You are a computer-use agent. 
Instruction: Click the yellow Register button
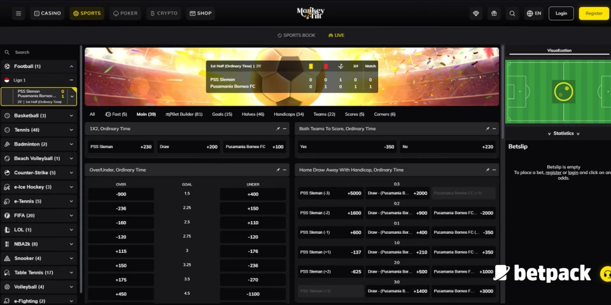click(593, 13)
